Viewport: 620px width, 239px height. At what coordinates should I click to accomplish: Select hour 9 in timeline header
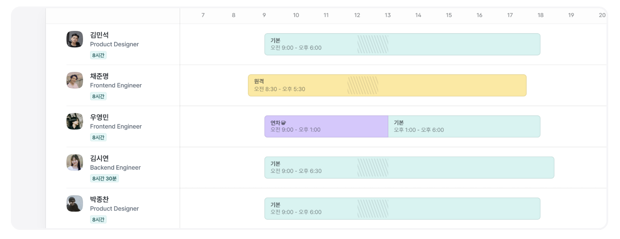point(264,15)
